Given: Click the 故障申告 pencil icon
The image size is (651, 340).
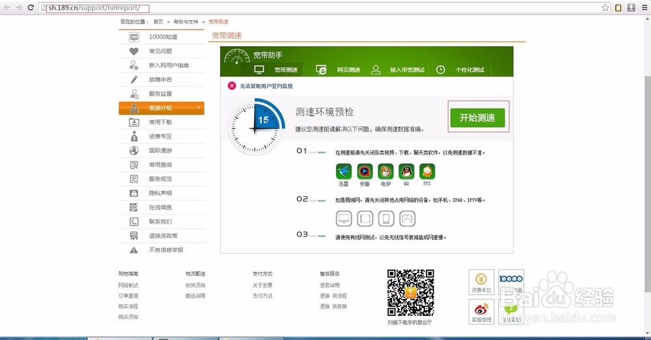Looking at the screenshot, I should [133, 79].
